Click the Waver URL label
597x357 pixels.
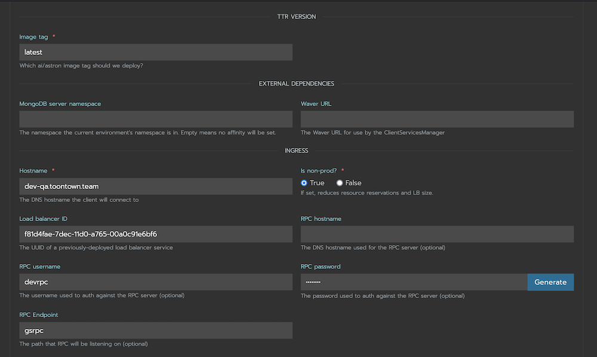tap(316, 104)
